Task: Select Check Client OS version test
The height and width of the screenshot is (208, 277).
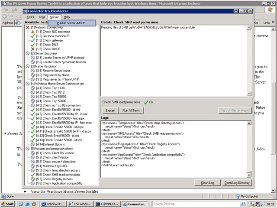Action: [55, 153]
